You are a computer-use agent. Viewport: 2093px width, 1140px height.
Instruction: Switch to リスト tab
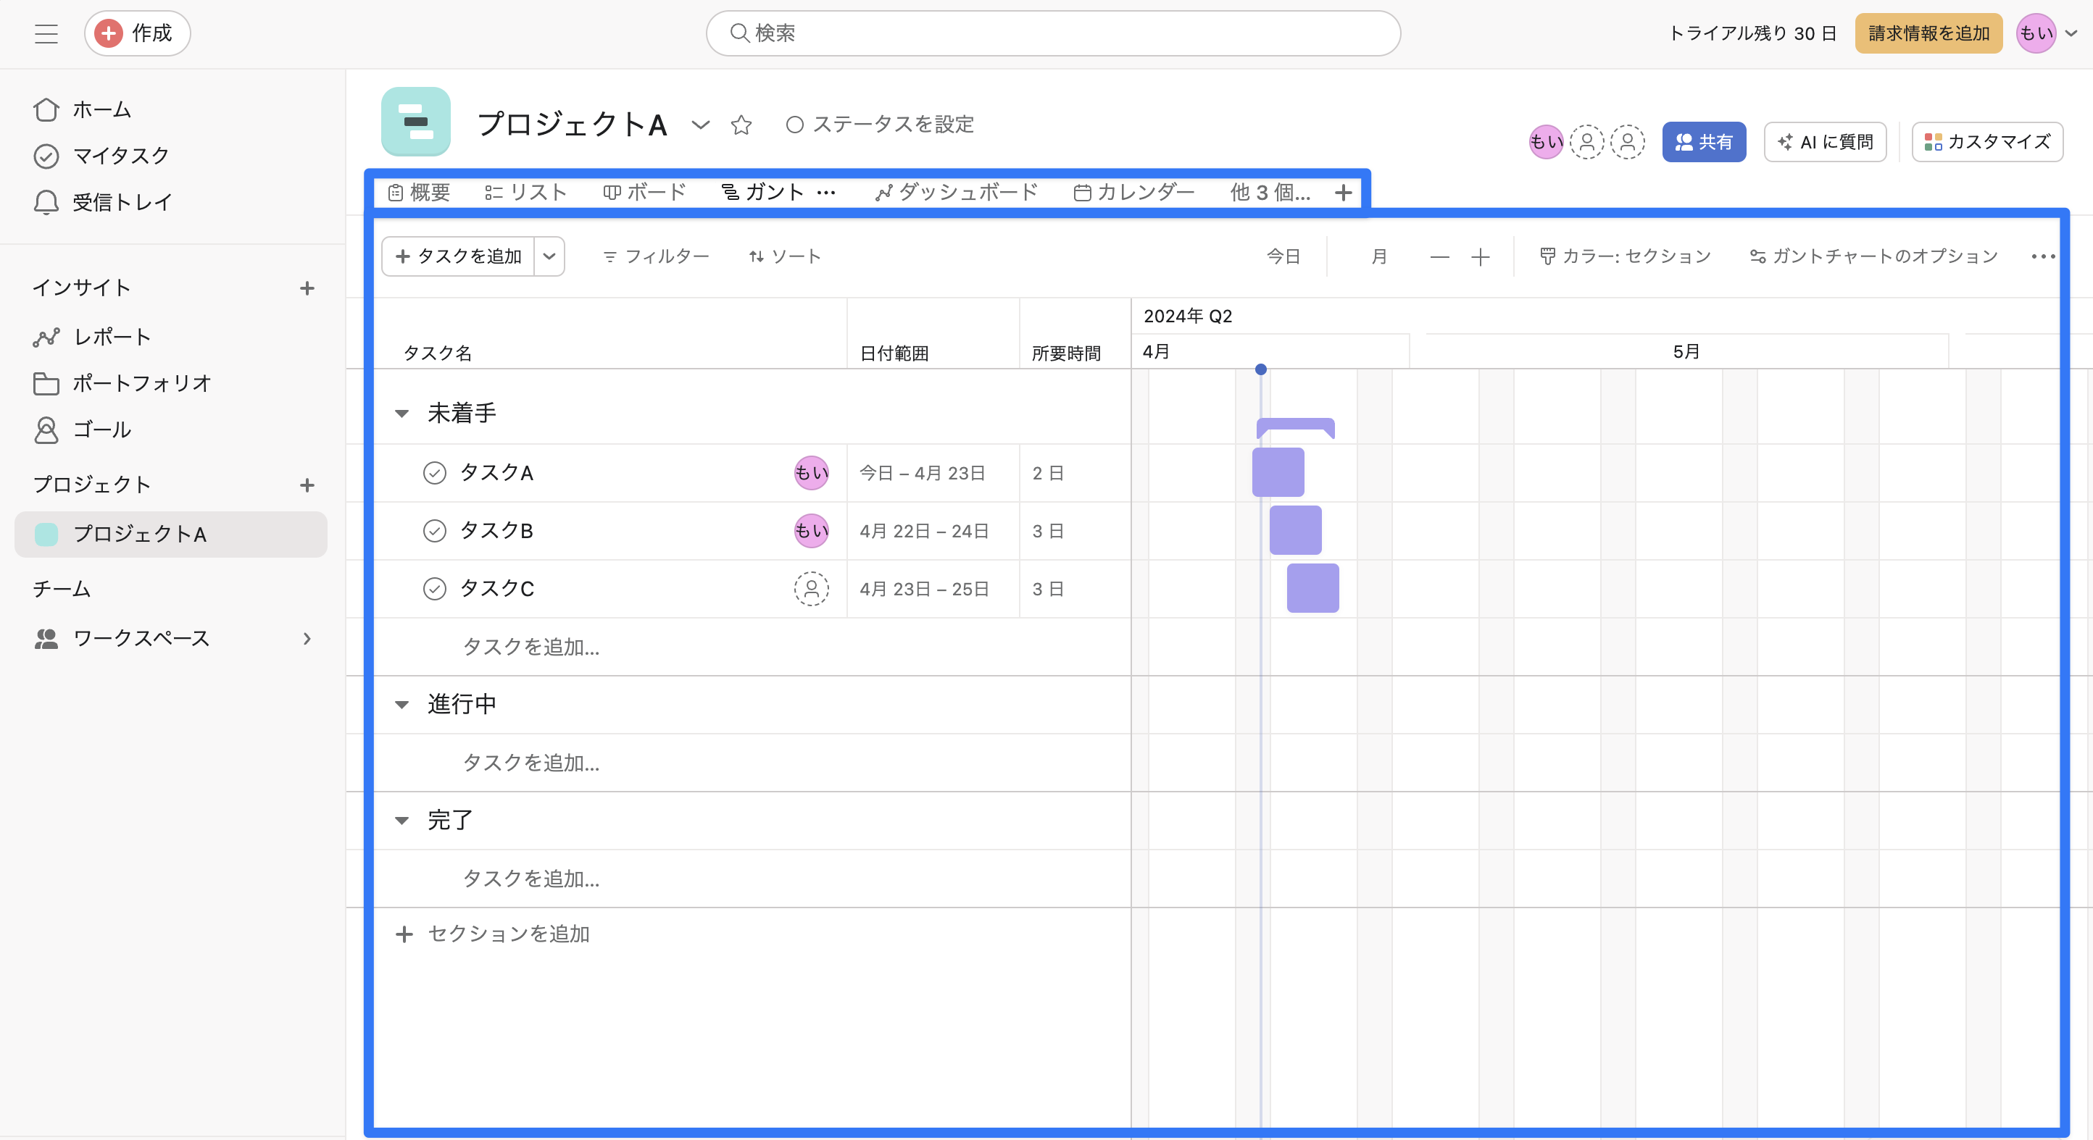pos(525,193)
